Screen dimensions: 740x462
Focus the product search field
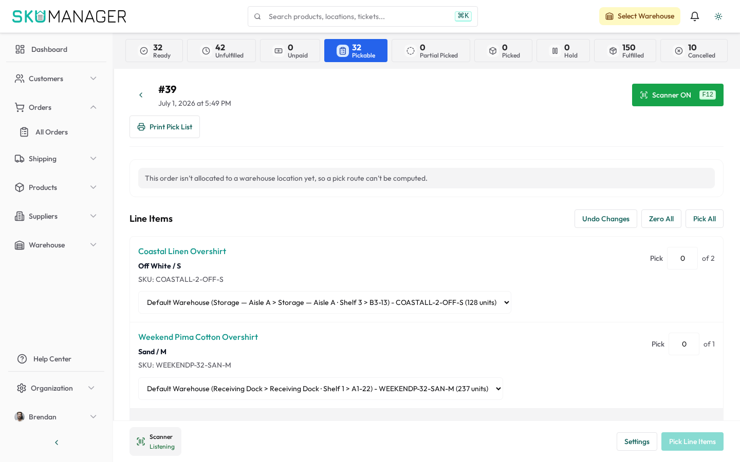click(362, 16)
